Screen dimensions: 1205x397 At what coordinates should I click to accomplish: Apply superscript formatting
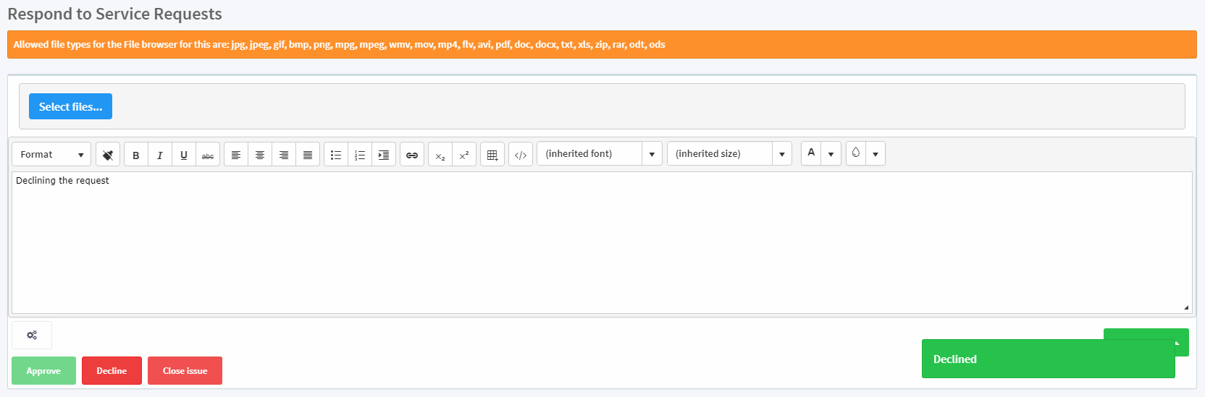pyautogui.click(x=464, y=155)
